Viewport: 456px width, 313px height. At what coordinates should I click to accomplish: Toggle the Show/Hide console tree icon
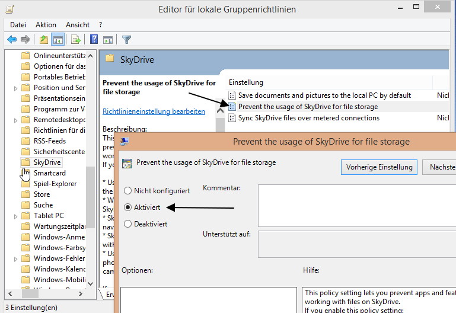coord(58,39)
